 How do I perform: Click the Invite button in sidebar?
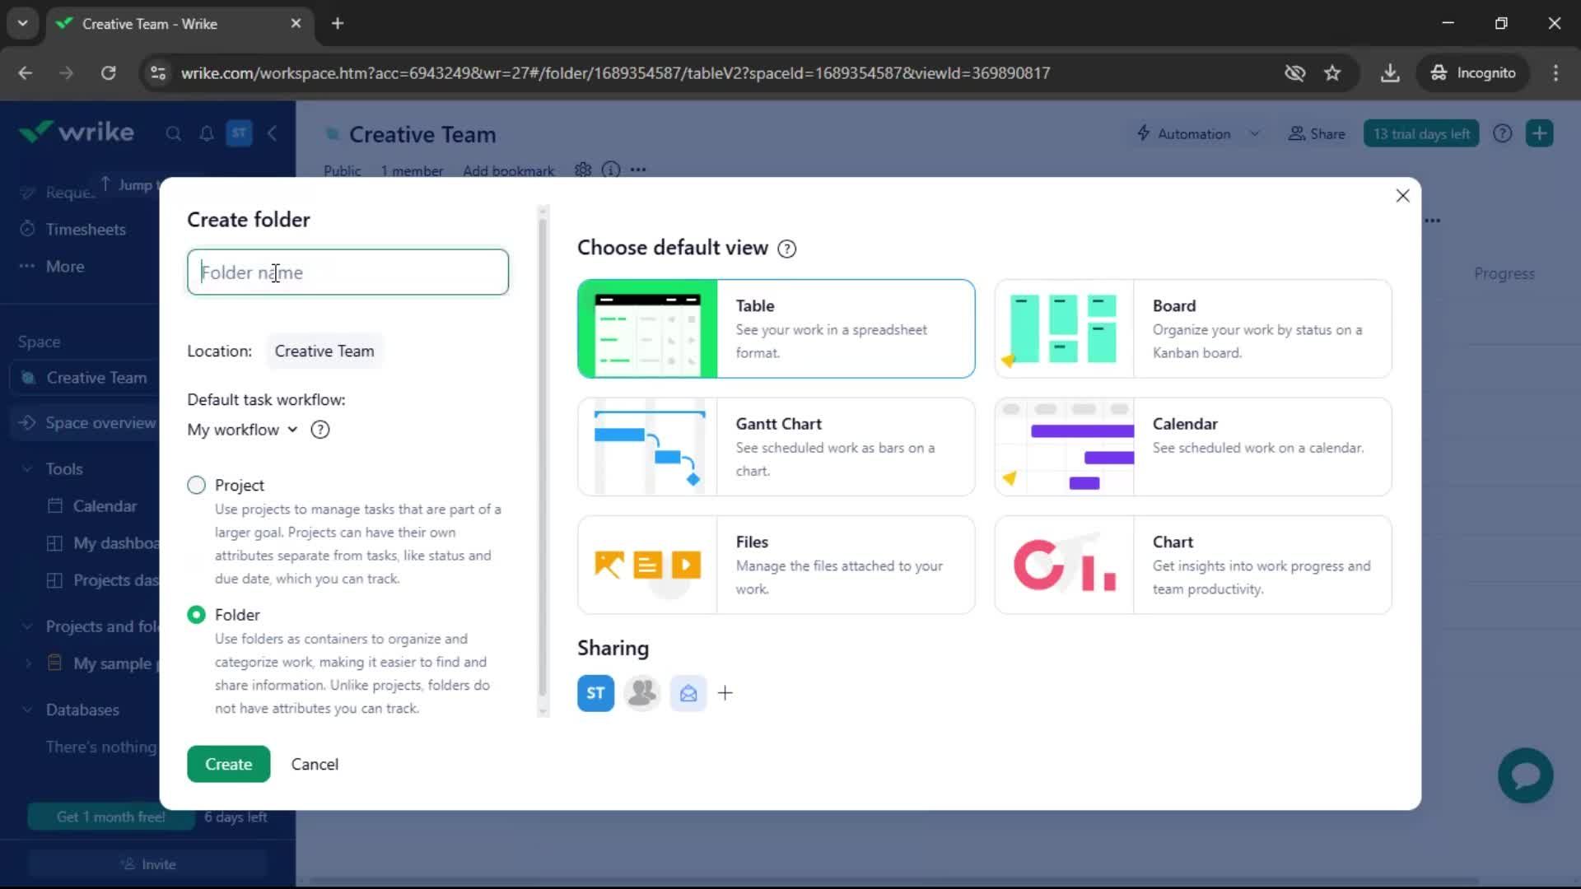click(x=148, y=864)
